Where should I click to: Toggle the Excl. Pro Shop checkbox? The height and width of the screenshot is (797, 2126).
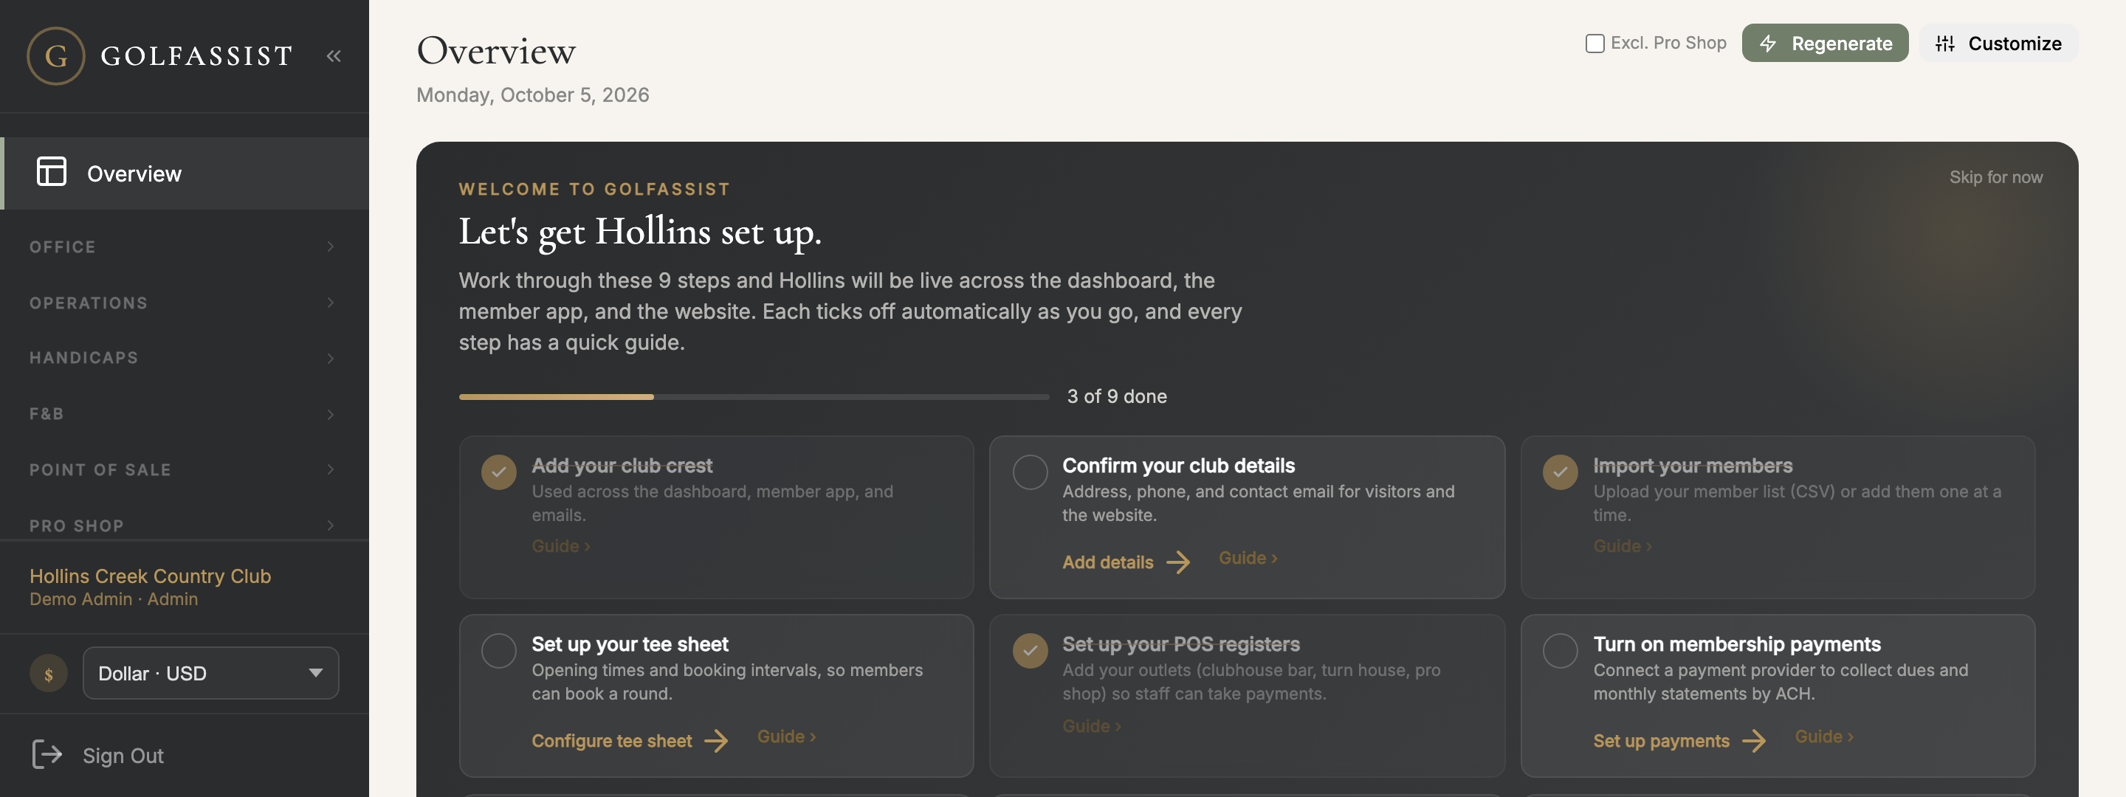1594,43
